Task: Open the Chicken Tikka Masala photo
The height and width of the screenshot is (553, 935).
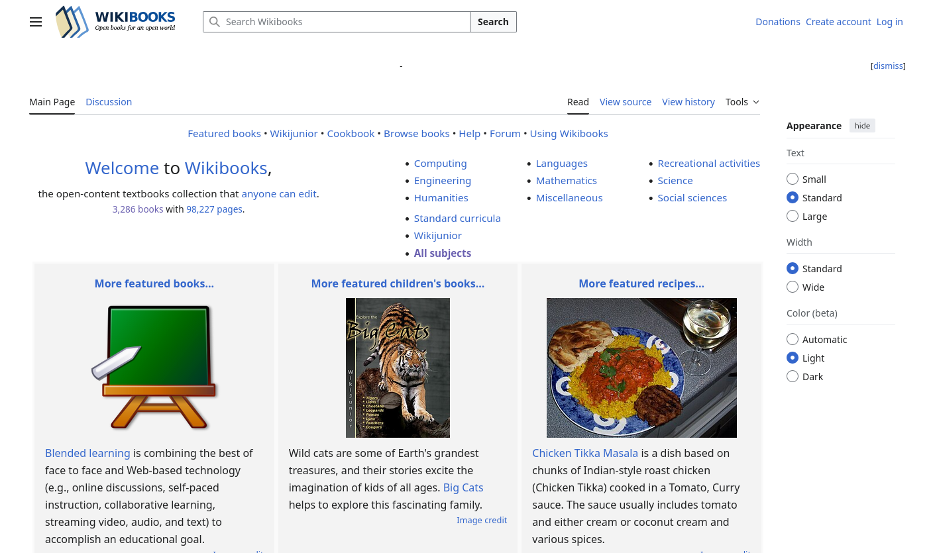Action: 641,368
